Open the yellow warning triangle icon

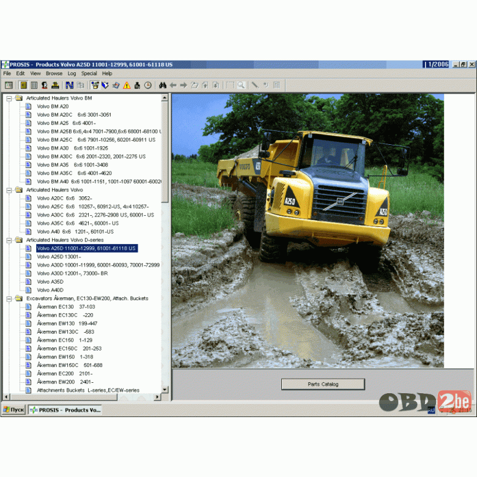point(127,85)
